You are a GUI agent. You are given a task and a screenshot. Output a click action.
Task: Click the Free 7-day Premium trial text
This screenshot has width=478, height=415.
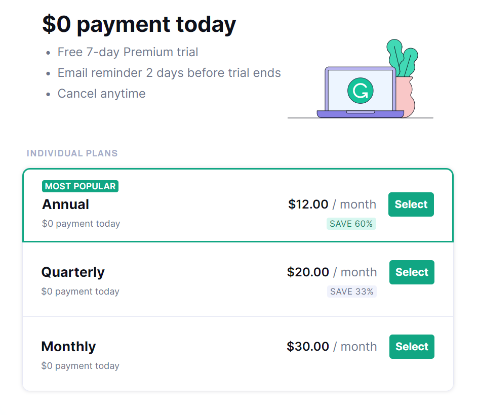coord(128,52)
